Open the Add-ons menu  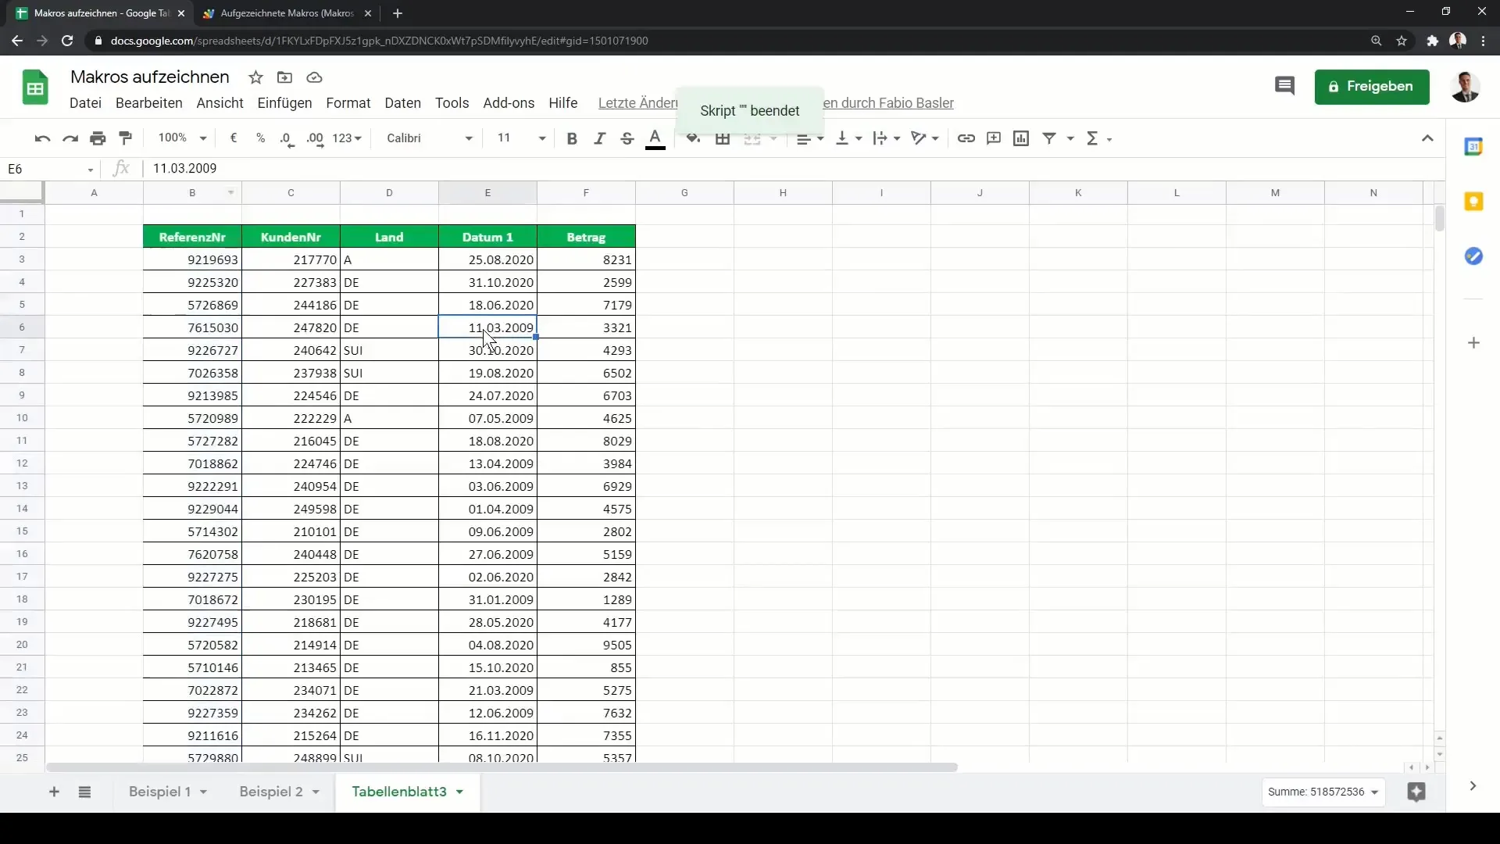[509, 103]
